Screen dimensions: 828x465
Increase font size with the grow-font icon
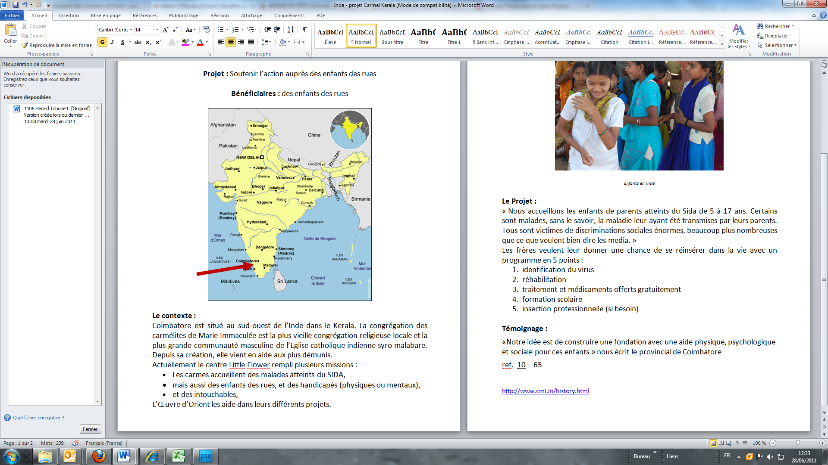tap(165, 30)
